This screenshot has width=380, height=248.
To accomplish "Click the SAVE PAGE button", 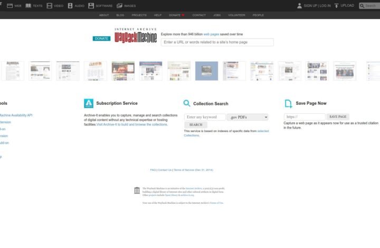I will click(338, 117).
